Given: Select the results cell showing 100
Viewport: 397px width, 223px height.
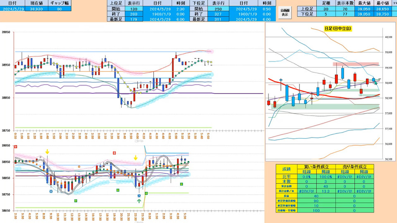Looking at the screenshot, I should click(316, 210).
